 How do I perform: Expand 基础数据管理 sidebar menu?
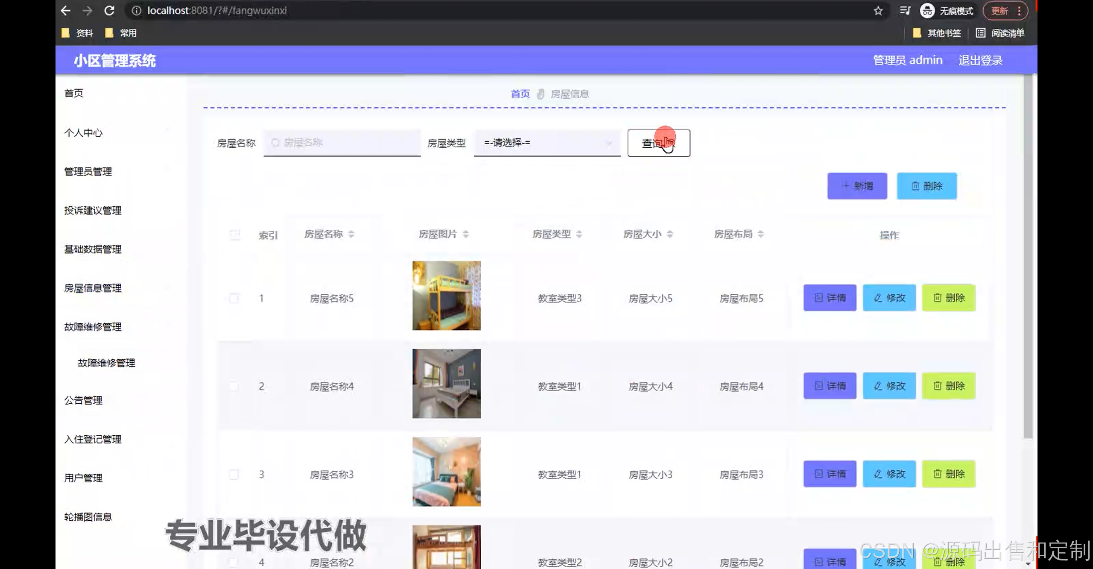pyautogui.click(x=93, y=249)
